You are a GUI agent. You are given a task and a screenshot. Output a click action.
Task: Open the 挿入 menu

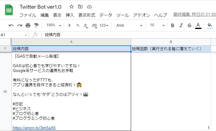[x=70, y=15]
